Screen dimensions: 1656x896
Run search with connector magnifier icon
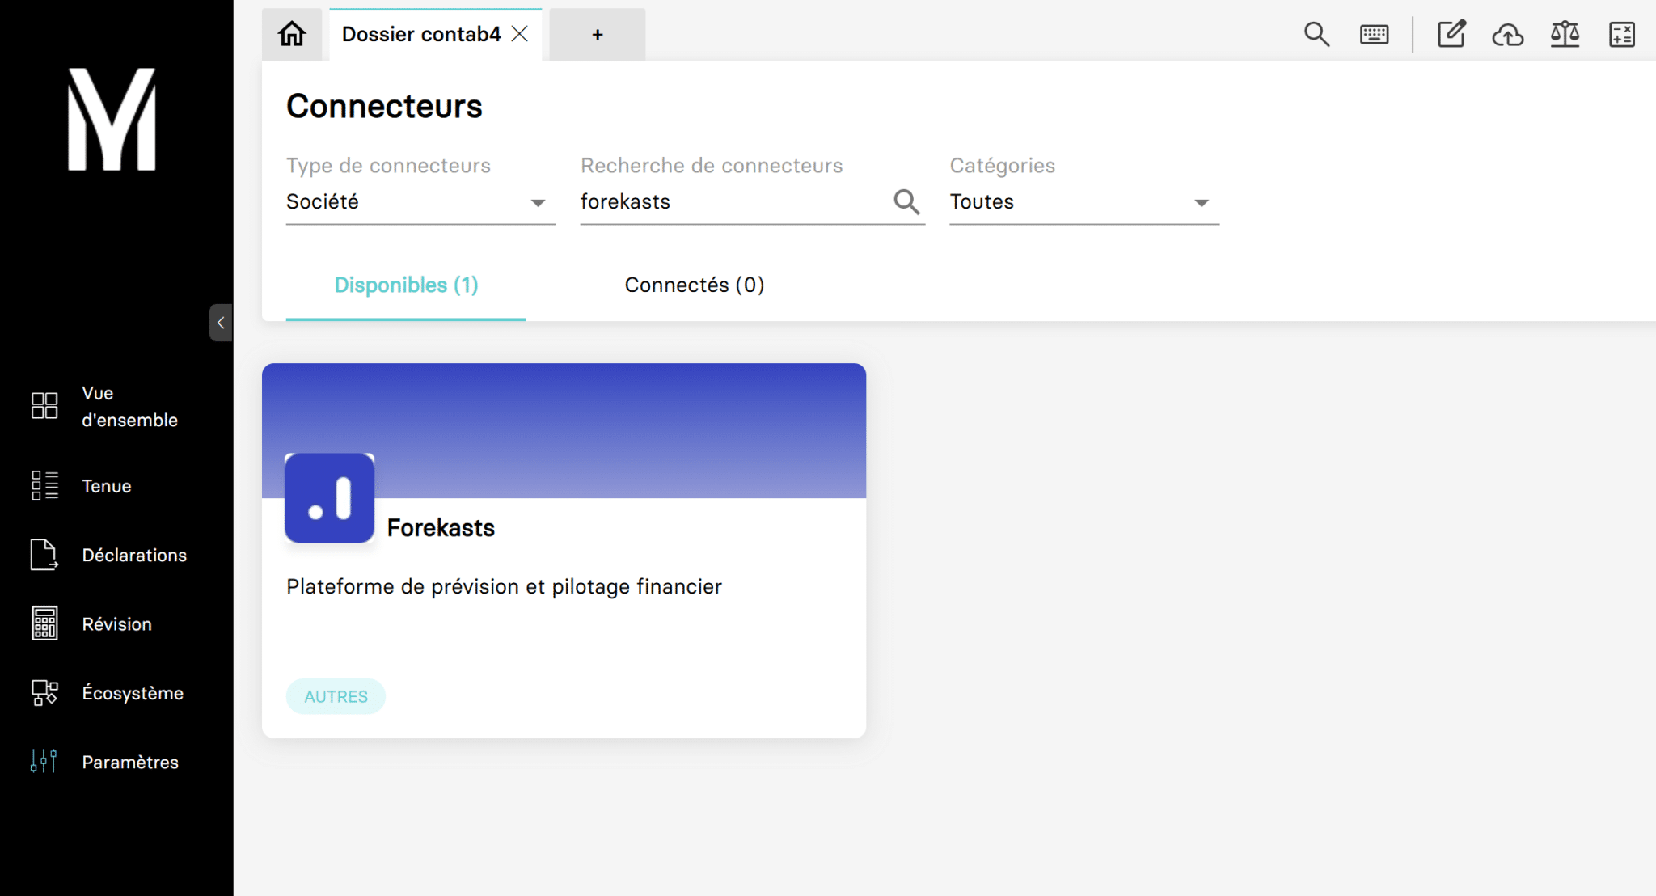click(x=907, y=201)
